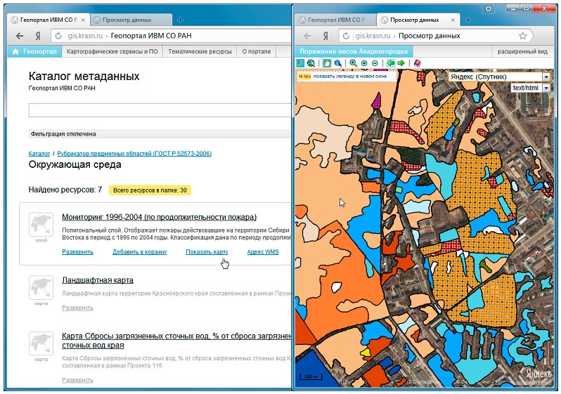
Task: Click the bookmark star in right address bar
Action: click(x=522, y=36)
